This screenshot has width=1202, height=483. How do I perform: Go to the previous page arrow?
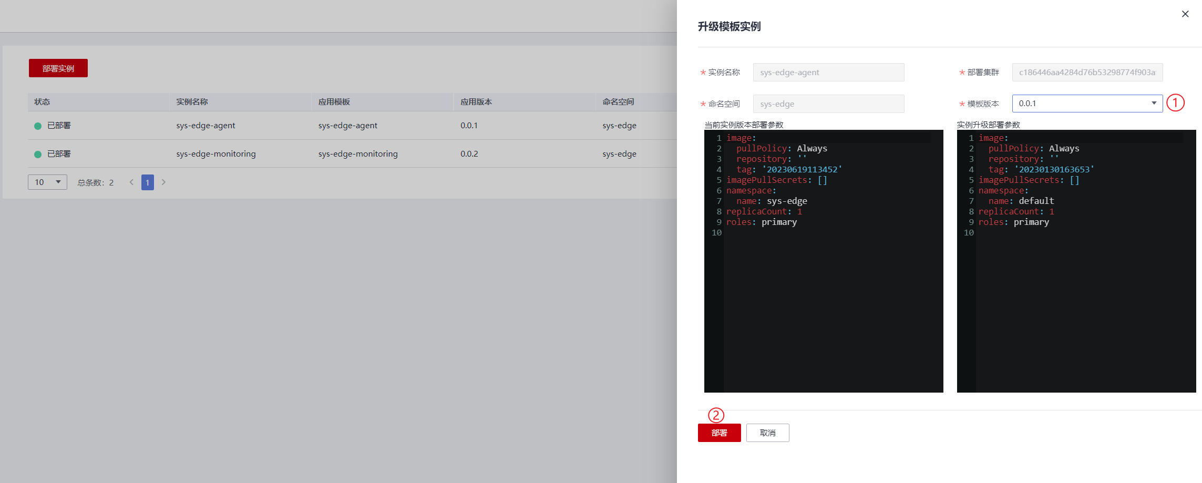[x=131, y=182]
